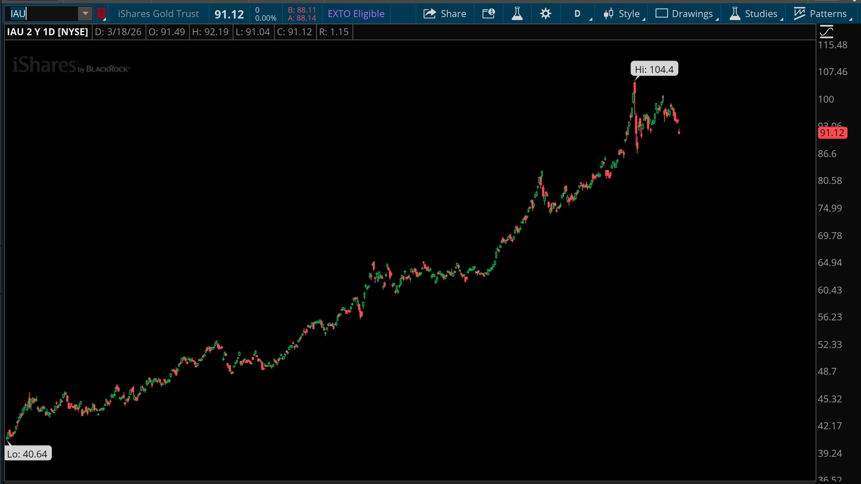861x484 pixels.
Task: Click the candlestick Style icon
Action: pos(608,14)
